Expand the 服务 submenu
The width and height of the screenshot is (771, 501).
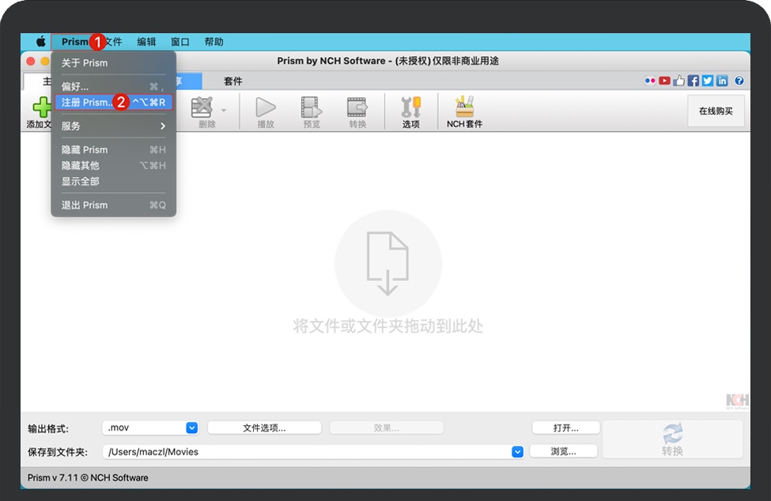pos(113,126)
